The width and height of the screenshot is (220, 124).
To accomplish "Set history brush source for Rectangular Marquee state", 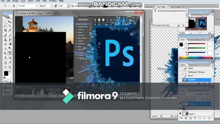I will 180,72.
